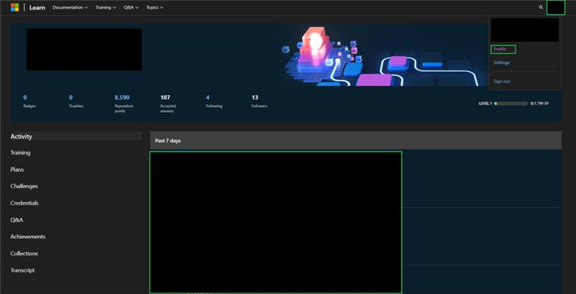
Task: Click the Past 7 days heading
Action: tap(168, 141)
